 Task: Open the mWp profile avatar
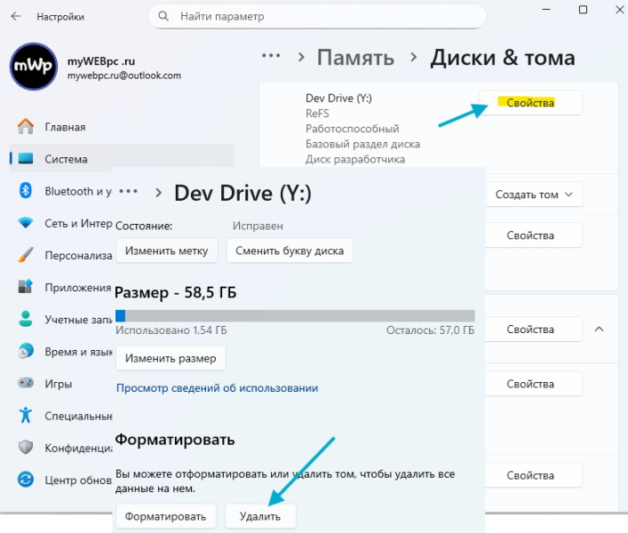[x=34, y=67]
